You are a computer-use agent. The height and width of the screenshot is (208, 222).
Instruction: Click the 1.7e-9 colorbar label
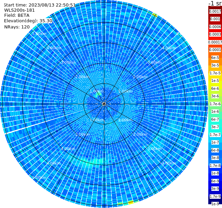[215, 196]
